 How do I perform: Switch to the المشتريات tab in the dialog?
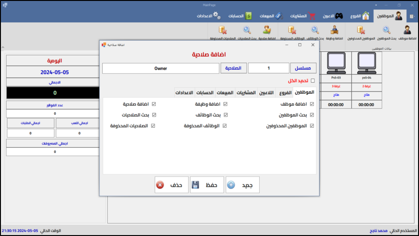[x=243, y=92]
